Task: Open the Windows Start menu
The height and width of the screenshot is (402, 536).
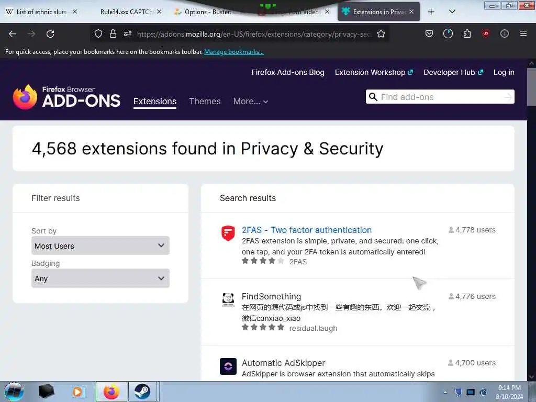Action: 14,392
